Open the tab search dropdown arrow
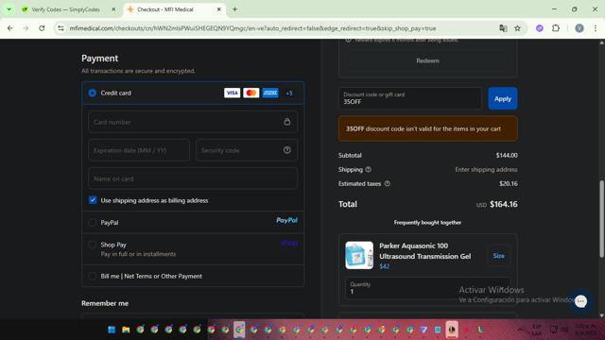Viewport: 605px width, 340px height. (9, 9)
